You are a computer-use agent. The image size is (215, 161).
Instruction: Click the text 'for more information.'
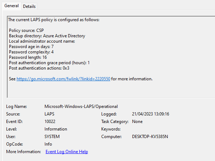click(x=132, y=79)
